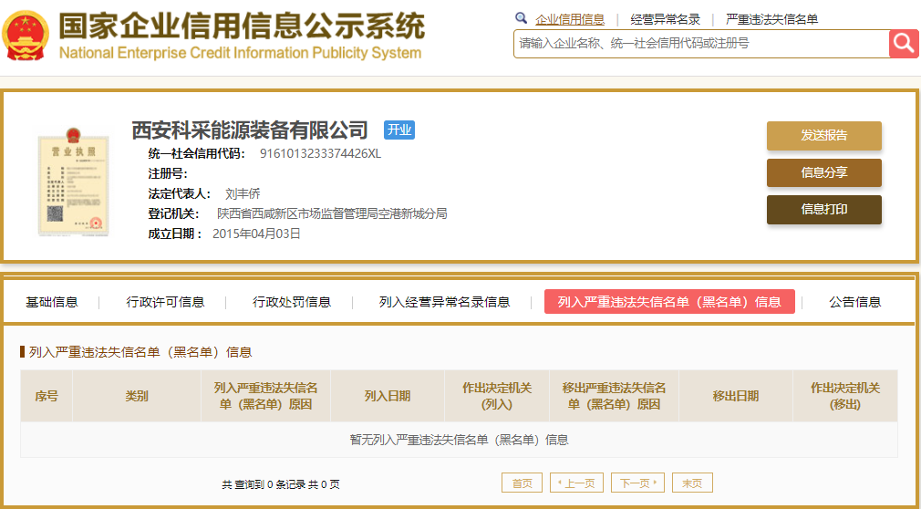Go to next page with 下一页
The height and width of the screenshot is (509, 921).
pos(638,483)
